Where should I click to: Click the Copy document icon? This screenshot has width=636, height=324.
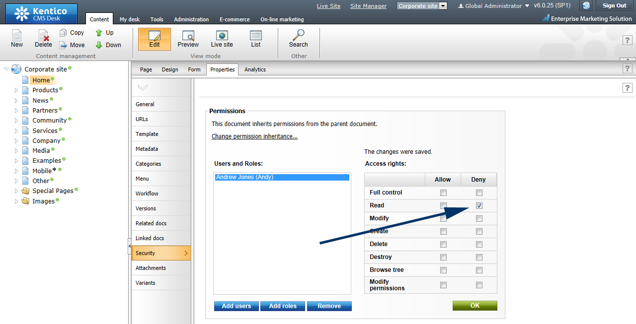64,33
